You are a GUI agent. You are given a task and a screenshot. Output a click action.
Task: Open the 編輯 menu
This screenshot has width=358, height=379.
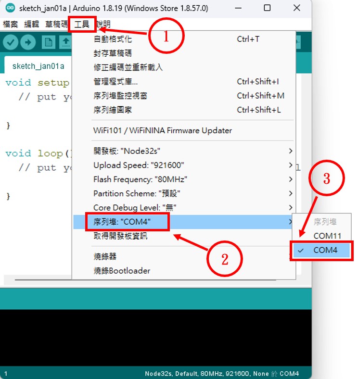point(32,24)
